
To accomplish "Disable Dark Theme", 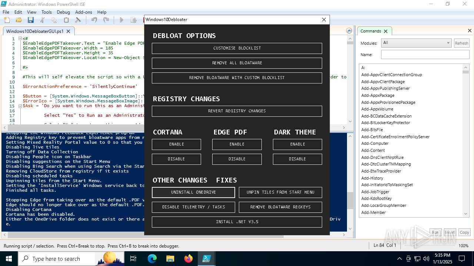I will click(297, 159).
